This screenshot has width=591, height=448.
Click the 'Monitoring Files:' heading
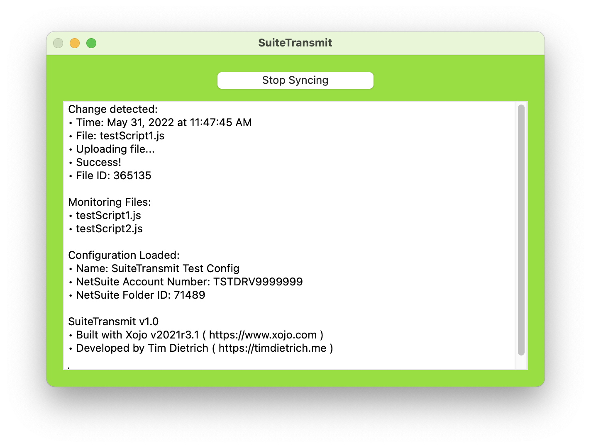pos(110,202)
